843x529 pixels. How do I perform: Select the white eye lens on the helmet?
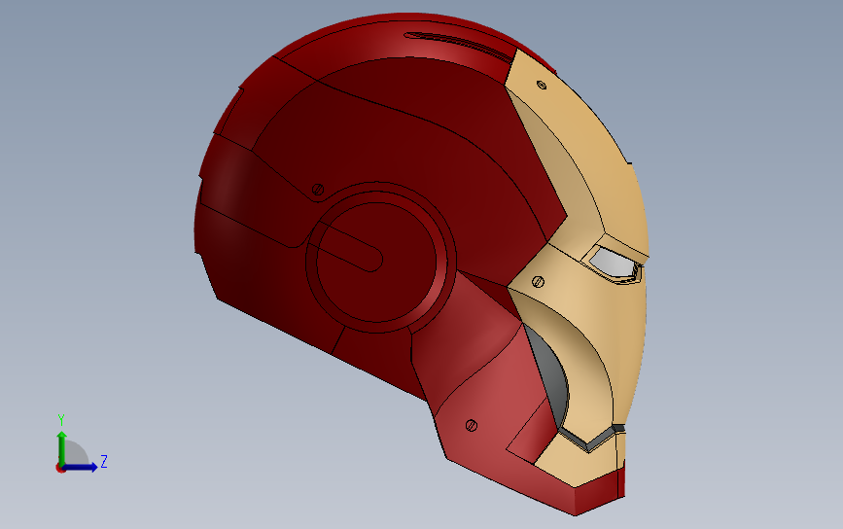tap(612, 263)
